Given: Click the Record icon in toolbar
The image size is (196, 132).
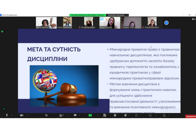Looking at the screenshot, I should pos(115,115).
